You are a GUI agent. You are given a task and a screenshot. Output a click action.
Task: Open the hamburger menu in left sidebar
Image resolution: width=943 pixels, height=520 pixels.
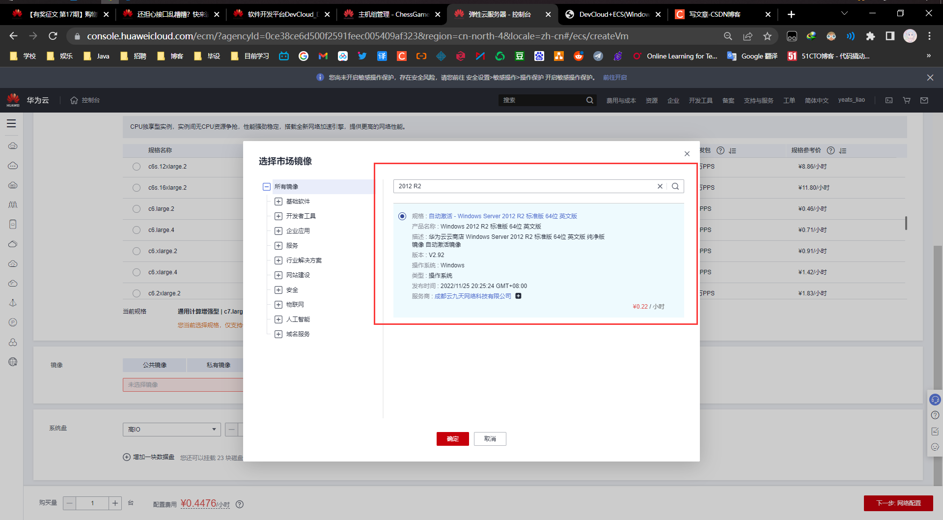(x=11, y=124)
